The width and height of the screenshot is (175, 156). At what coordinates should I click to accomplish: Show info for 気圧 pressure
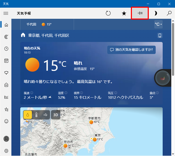point(115,93)
